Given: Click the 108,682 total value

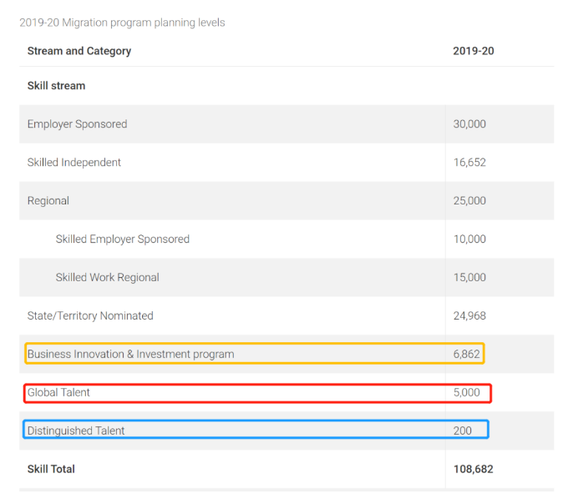Looking at the screenshot, I should (473, 469).
